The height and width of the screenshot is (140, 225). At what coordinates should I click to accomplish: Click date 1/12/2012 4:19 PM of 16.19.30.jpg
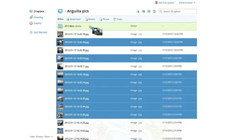[172, 139]
